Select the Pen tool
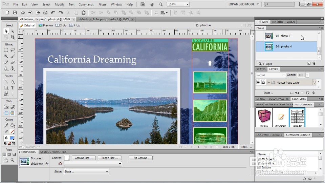The image size is (325, 183). coord(13,82)
